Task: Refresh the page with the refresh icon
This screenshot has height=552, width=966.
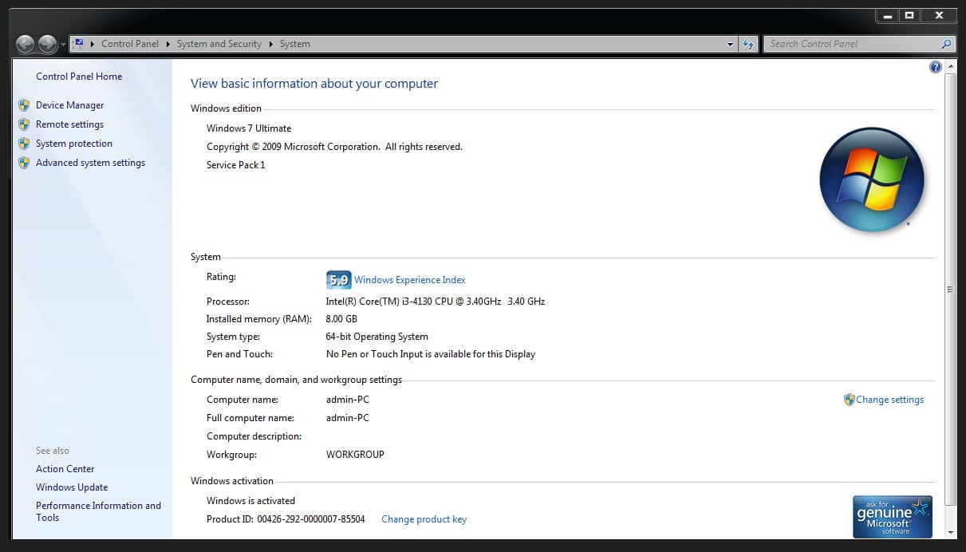Action: [x=748, y=45]
